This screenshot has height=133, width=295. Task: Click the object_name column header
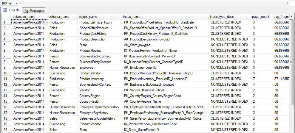[100, 17]
